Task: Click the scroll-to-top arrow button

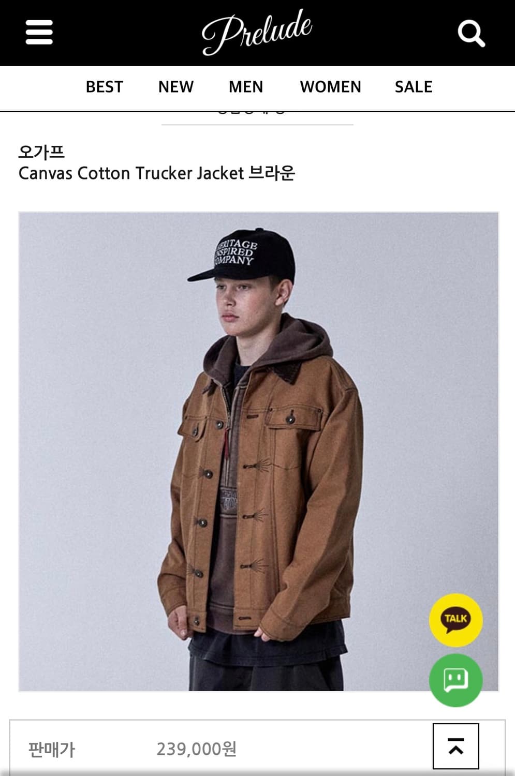Action: click(x=456, y=746)
